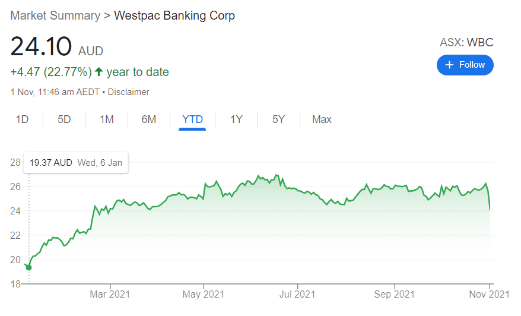Screen dimensions: 521x316
Task: Switch chart to 5Y range
Action: tap(278, 119)
